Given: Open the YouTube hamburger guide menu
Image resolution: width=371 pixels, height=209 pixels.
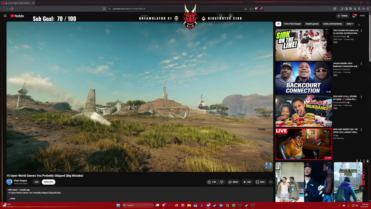Looking at the screenshot, I should (x=5, y=16).
